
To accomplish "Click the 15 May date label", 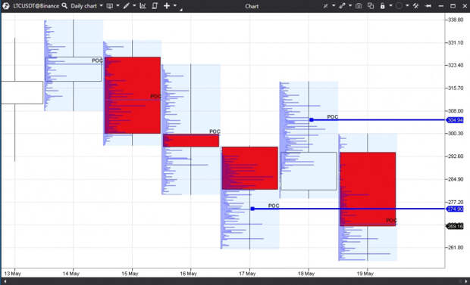I will pos(130,274).
